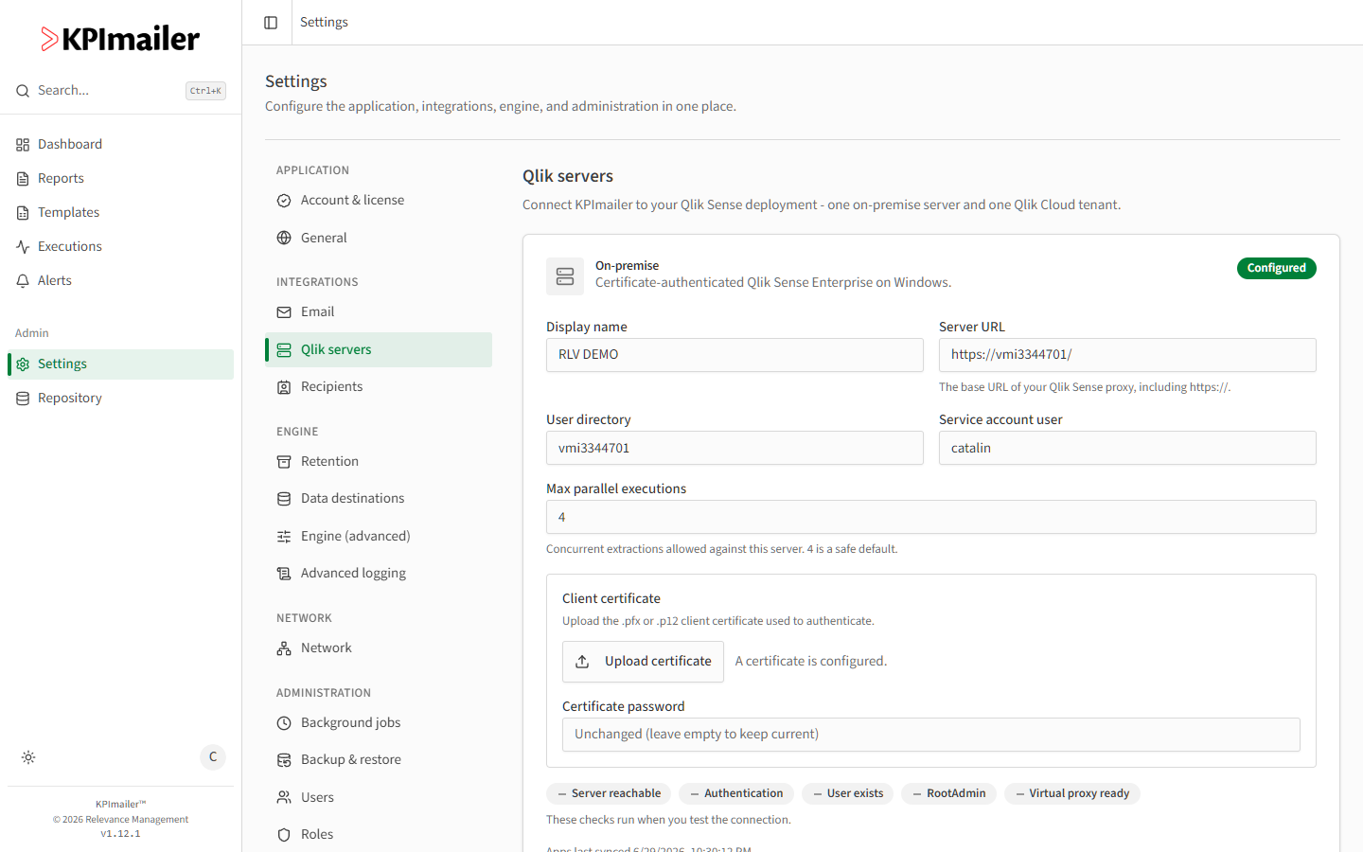
Task: Click the search magnifier icon
Action: (x=23, y=91)
